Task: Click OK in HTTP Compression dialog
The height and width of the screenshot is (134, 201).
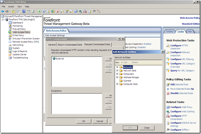Action: tap(84, 121)
